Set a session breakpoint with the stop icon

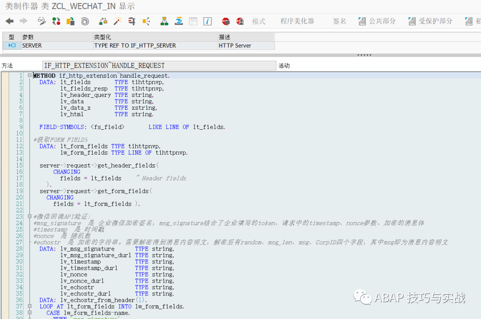click(226, 21)
